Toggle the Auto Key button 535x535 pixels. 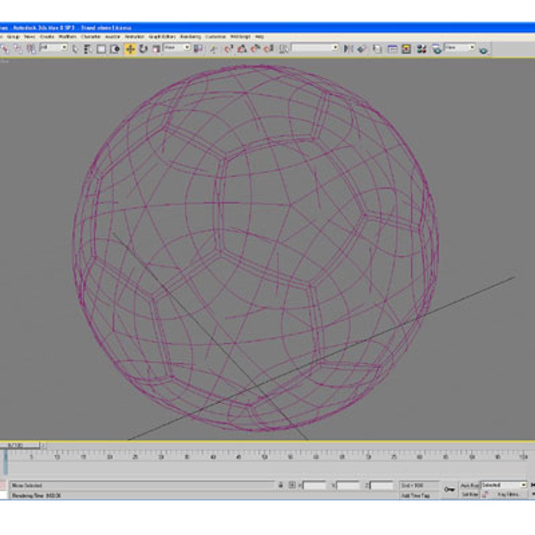click(470, 485)
